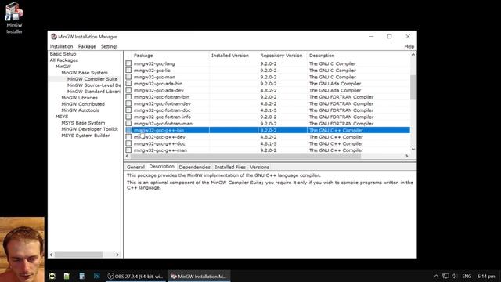Click tree panel scroll-left arrow
The height and width of the screenshot is (282, 501).
coord(51,255)
